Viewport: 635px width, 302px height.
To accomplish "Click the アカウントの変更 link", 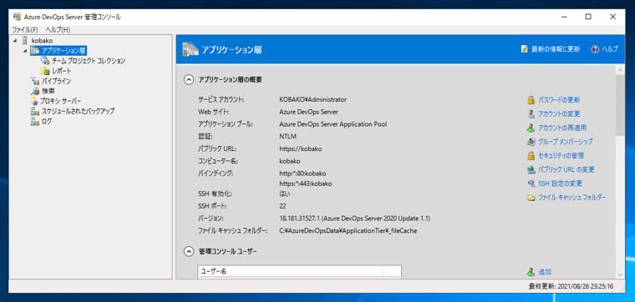I will click(x=559, y=114).
